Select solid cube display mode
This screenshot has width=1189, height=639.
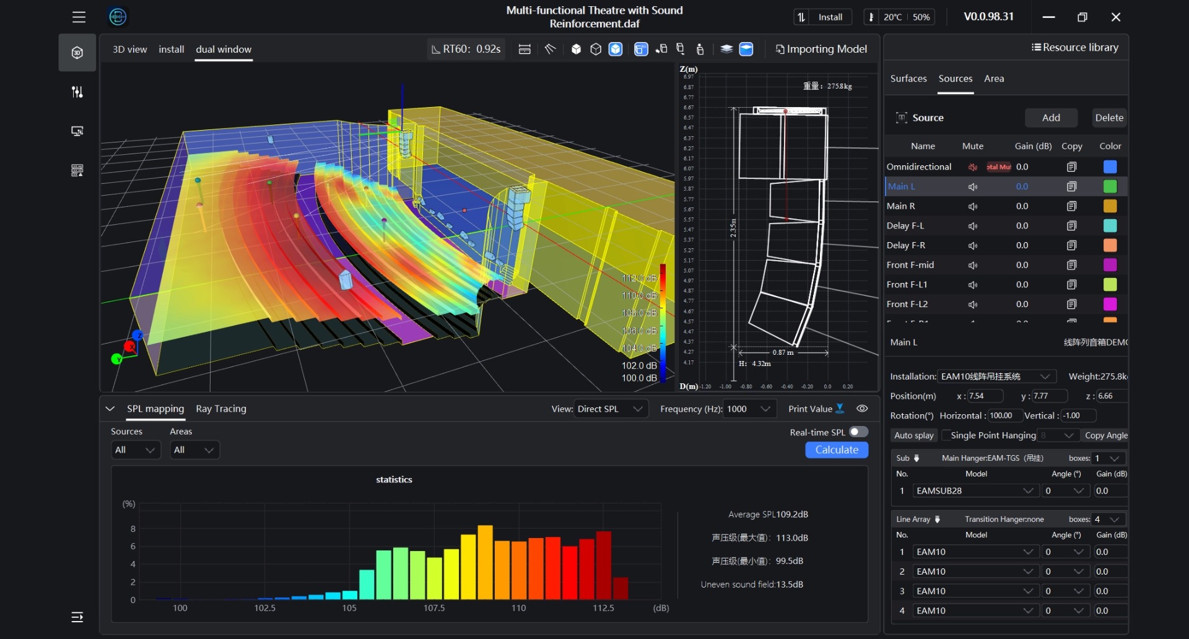coord(576,49)
